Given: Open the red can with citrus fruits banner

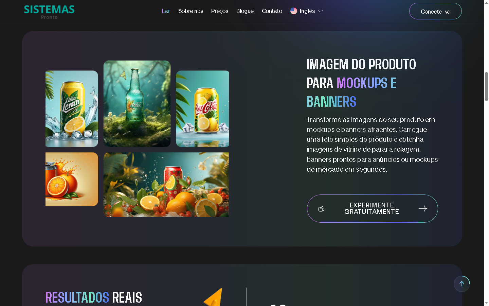Looking at the screenshot, I should (x=166, y=185).
